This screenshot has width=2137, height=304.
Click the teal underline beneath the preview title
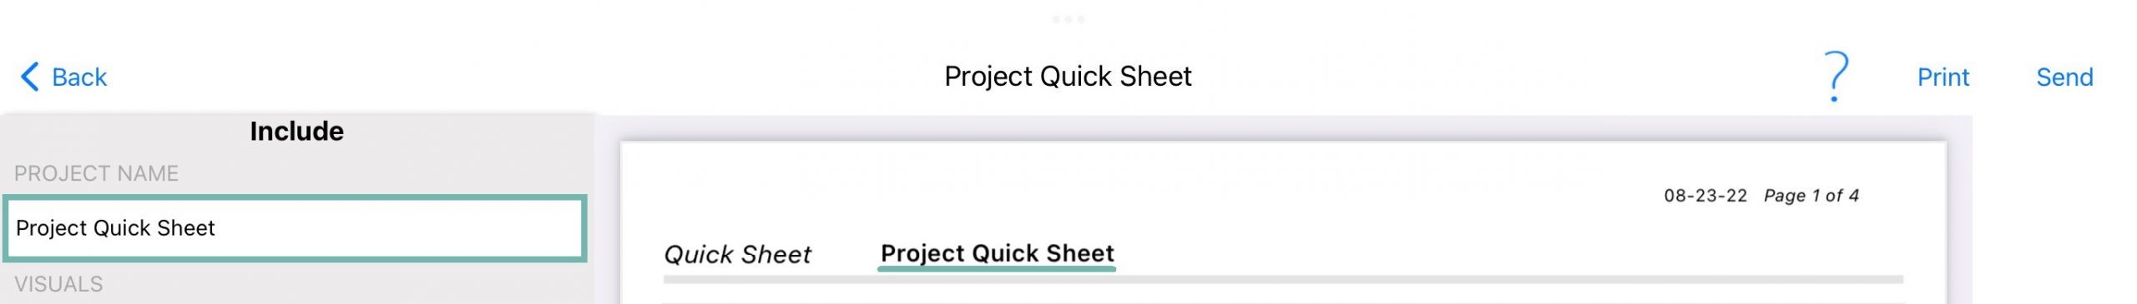pyautogui.click(x=997, y=269)
